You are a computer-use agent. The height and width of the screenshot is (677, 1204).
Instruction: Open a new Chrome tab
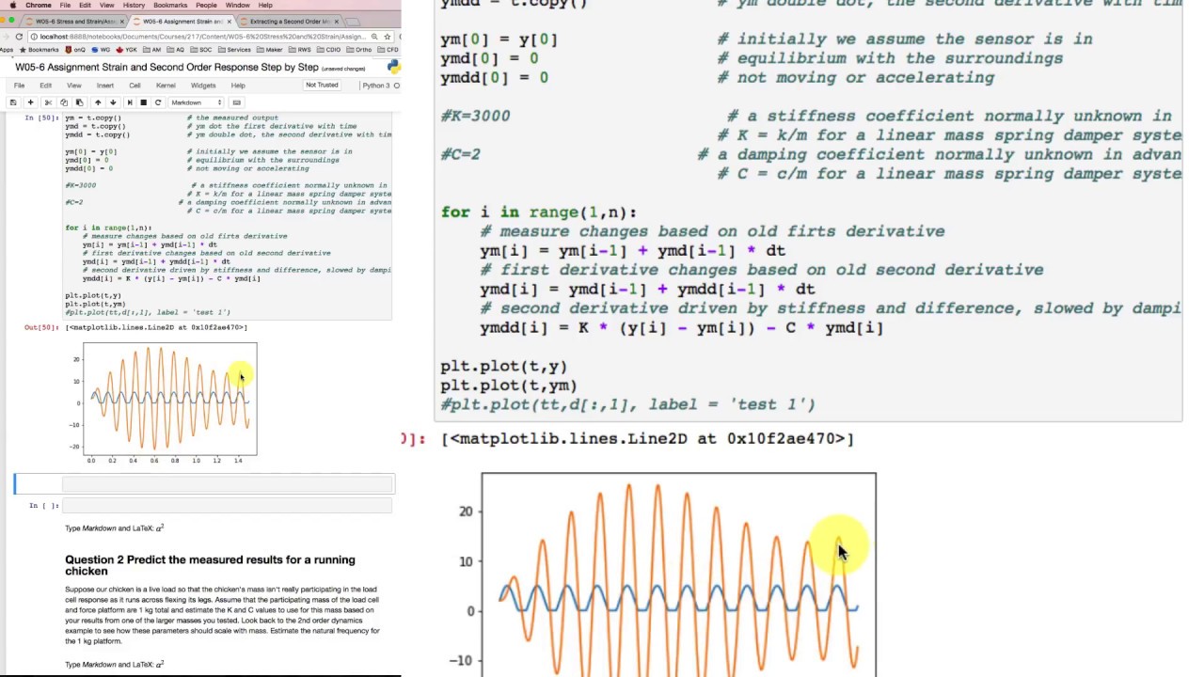click(x=353, y=22)
